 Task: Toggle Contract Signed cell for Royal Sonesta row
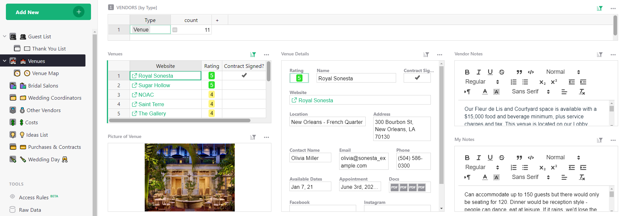click(x=244, y=76)
